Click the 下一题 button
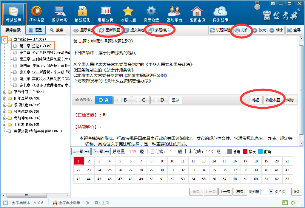Screen dimensions: 305x208 point(101,151)
